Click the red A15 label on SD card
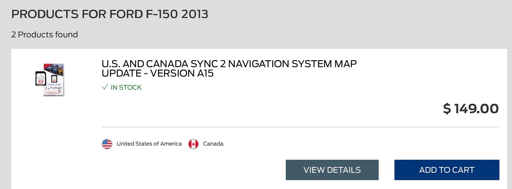The height and width of the screenshot is (189, 512). coord(41,81)
